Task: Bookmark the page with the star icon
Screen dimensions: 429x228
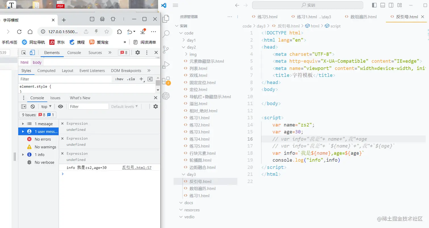Action: coord(107,31)
